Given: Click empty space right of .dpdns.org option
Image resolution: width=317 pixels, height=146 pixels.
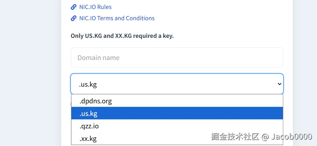Looking at the screenshot, I should (209, 101).
